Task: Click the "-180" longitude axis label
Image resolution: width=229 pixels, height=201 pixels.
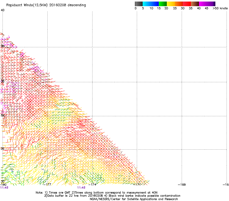Action: tap(3, 185)
